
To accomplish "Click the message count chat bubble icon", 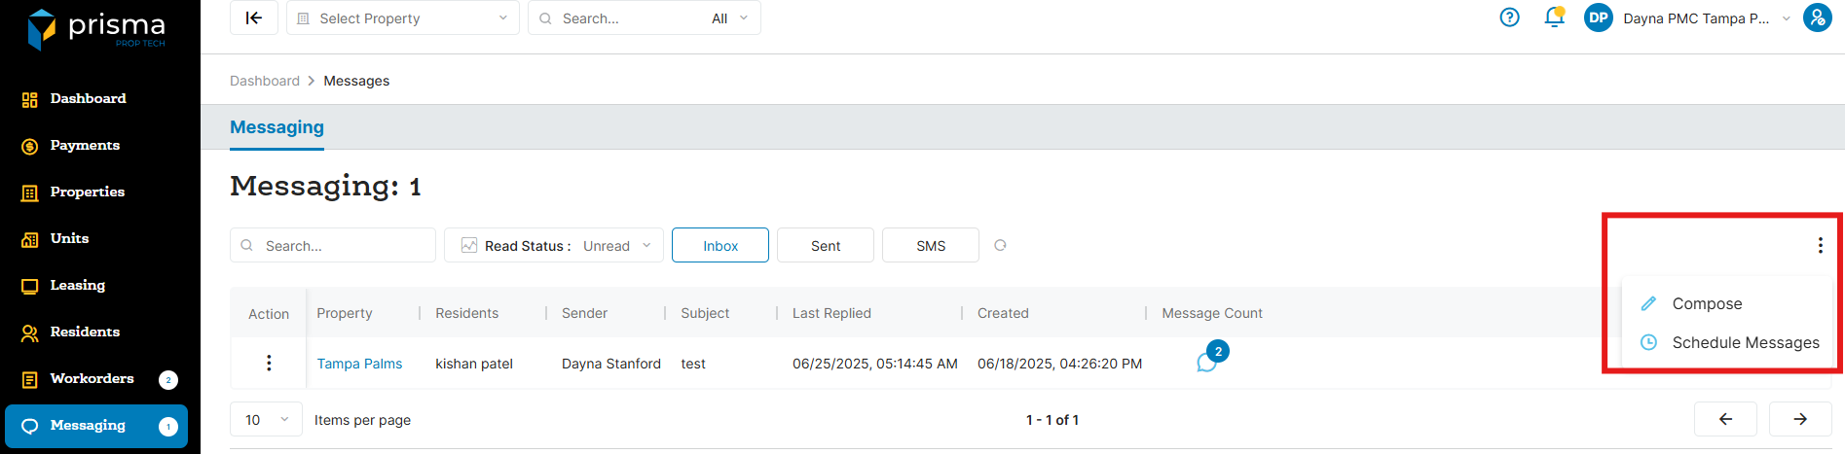I will (1207, 363).
